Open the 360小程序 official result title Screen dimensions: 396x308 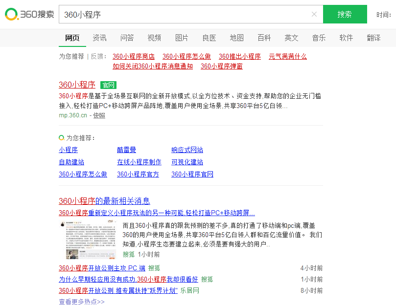pyautogui.click(x=77, y=85)
